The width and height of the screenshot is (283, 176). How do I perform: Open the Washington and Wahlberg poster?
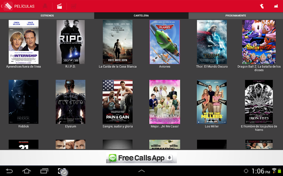point(165,144)
